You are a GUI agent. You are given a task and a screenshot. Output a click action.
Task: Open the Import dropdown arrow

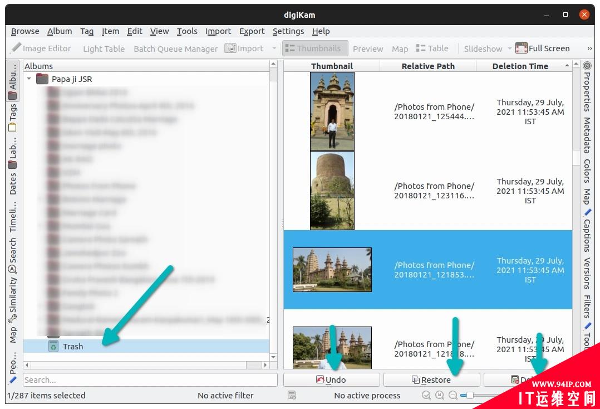(x=274, y=48)
